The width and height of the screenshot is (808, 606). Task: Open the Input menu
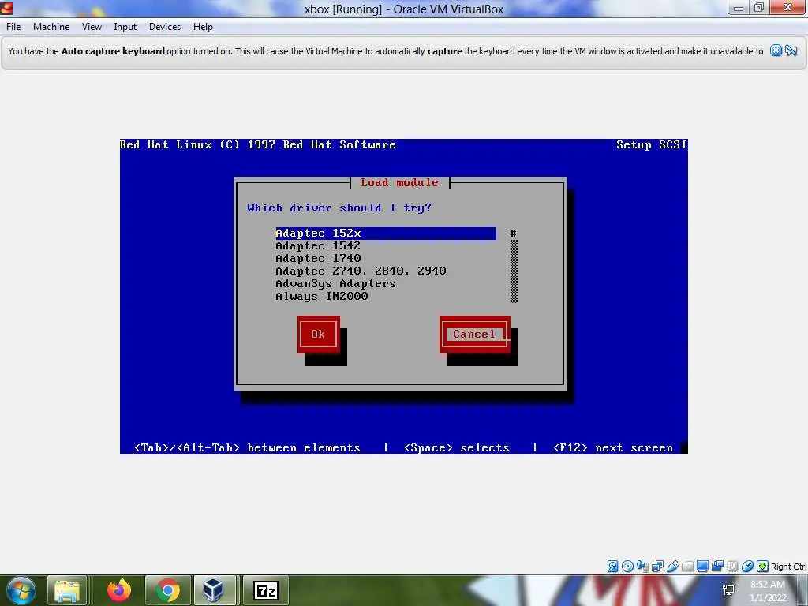point(125,27)
